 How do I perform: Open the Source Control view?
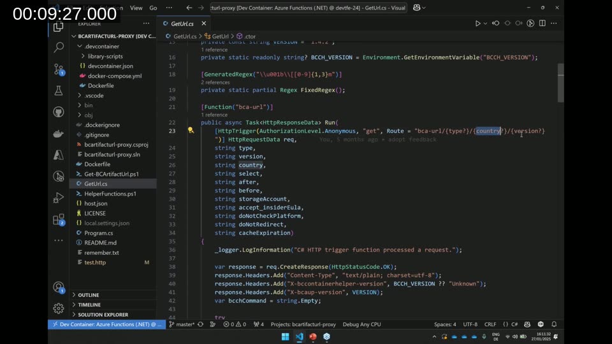[59, 69]
